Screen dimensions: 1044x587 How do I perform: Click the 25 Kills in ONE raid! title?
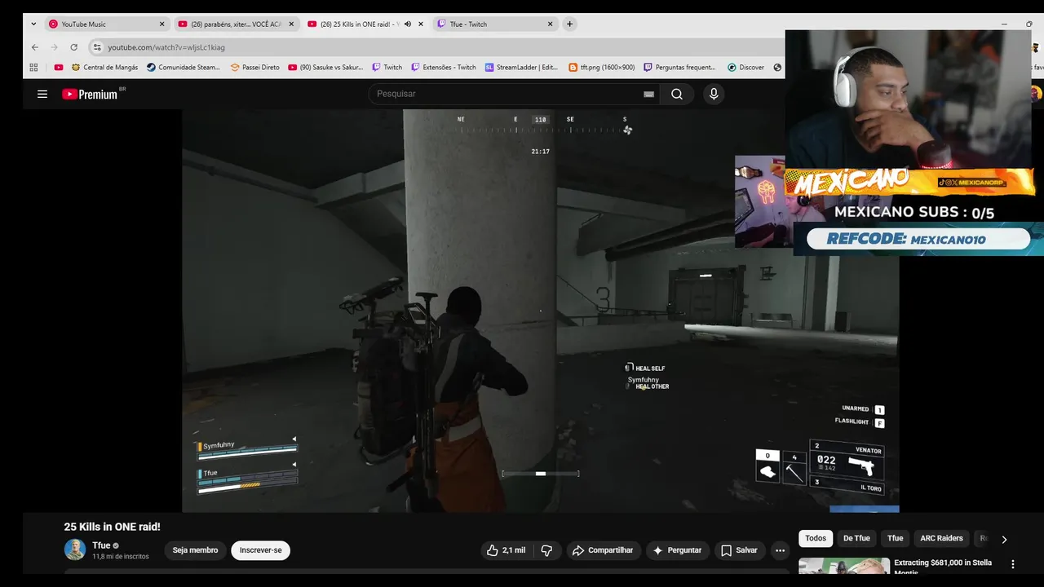113,527
